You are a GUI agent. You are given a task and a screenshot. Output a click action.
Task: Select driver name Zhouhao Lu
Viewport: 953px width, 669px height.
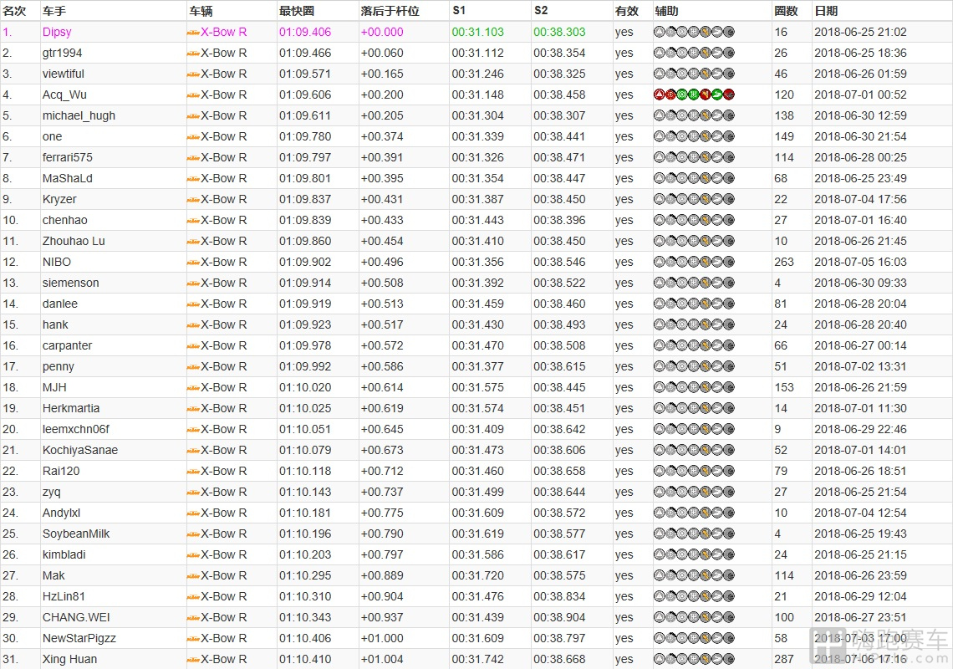pyautogui.click(x=74, y=241)
